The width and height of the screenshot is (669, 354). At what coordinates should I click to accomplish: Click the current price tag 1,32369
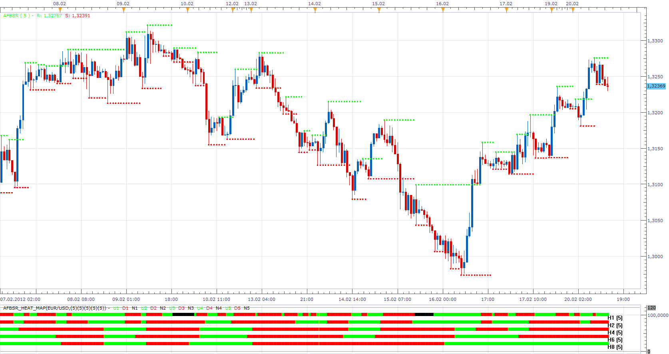656,86
